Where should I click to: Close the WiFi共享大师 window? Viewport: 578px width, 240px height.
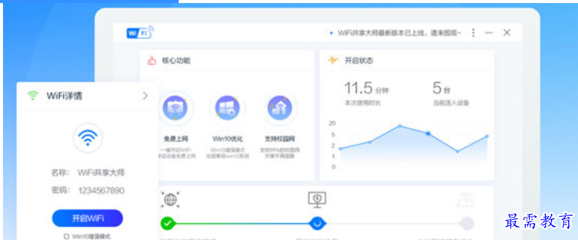point(507,32)
